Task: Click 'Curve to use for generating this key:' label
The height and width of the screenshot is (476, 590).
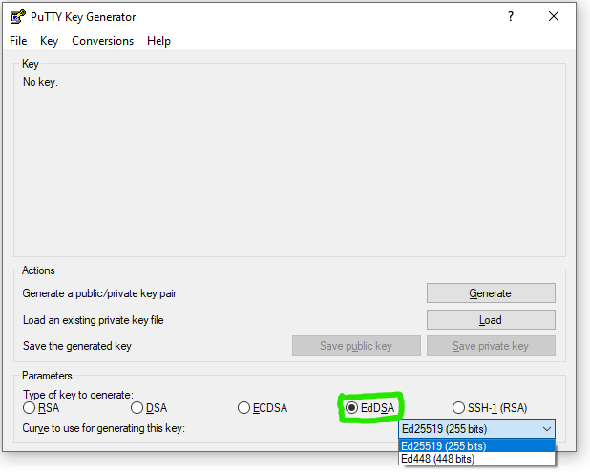Action: tap(104, 428)
